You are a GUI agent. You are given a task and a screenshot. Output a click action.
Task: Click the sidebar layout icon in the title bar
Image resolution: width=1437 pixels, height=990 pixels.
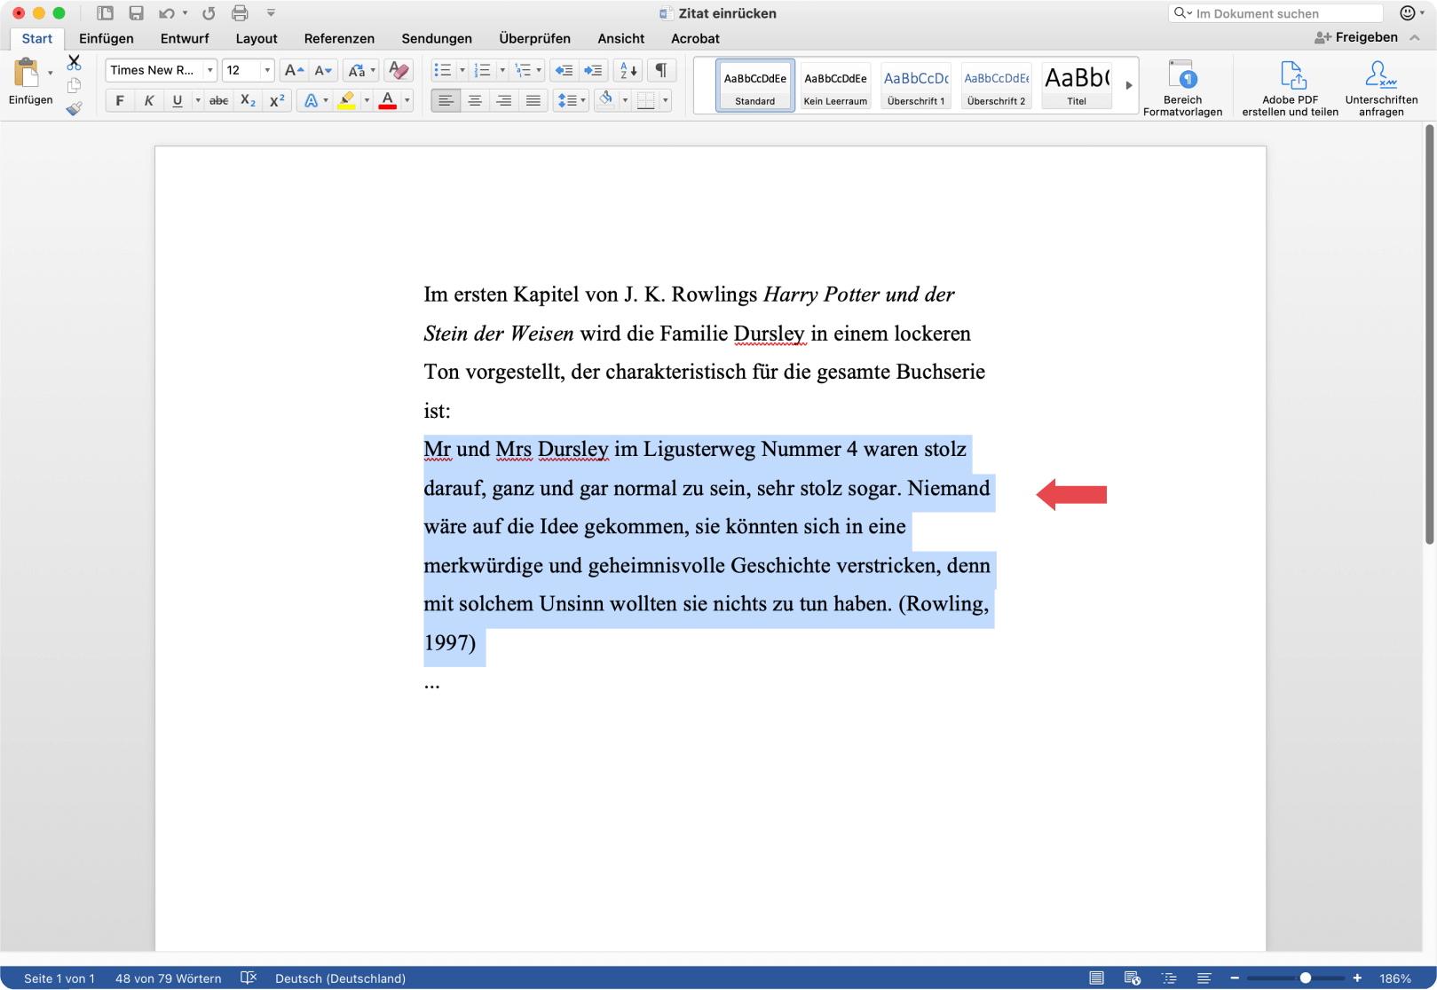(x=105, y=13)
